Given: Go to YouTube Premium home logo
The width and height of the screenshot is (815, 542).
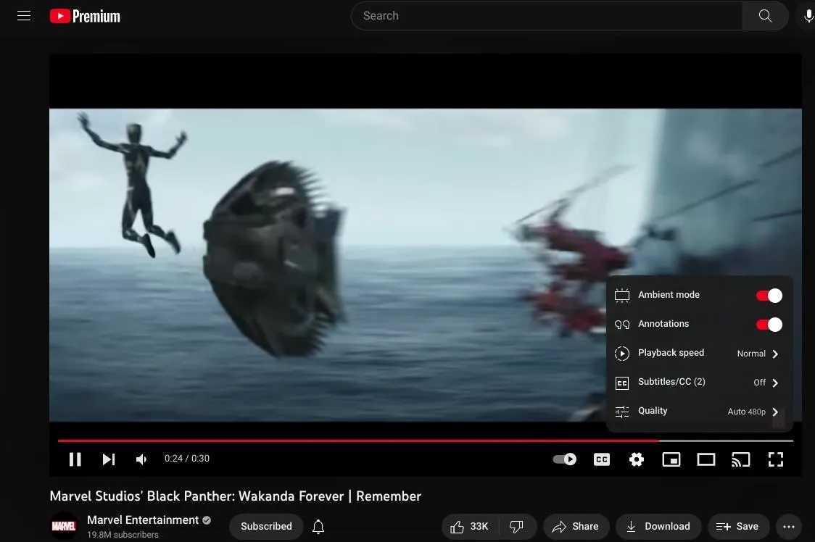Looking at the screenshot, I should coord(85,16).
